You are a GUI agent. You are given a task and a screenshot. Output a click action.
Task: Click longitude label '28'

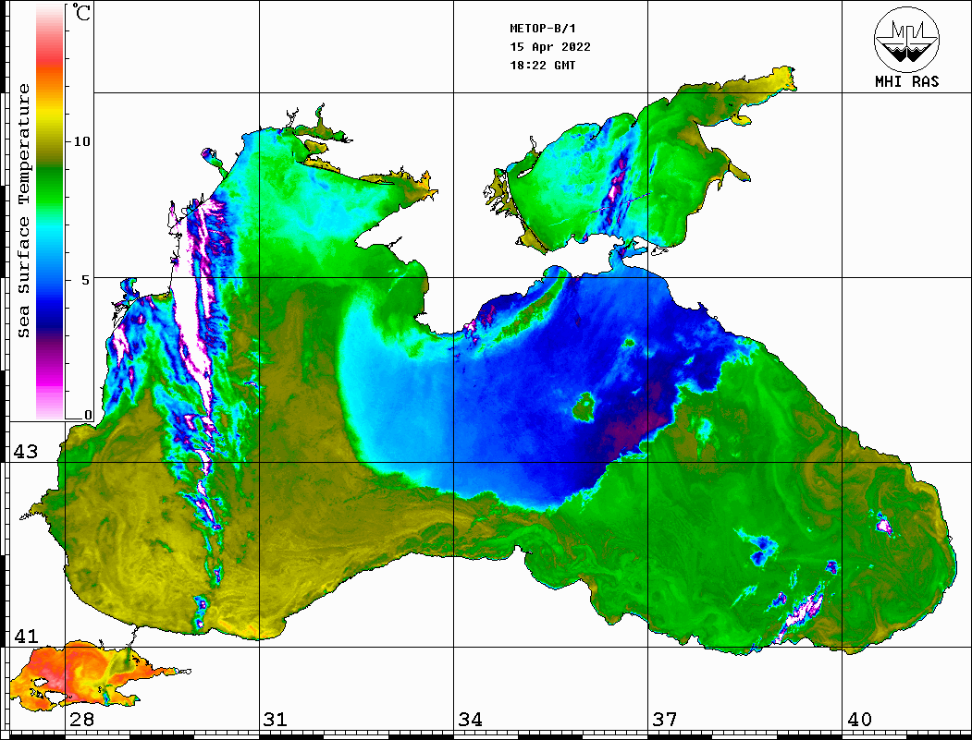click(x=81, y=719)
